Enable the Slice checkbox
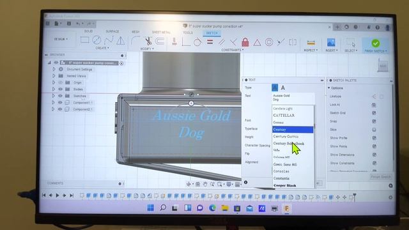The image size is (409, 230). click(x=374, y=130)
